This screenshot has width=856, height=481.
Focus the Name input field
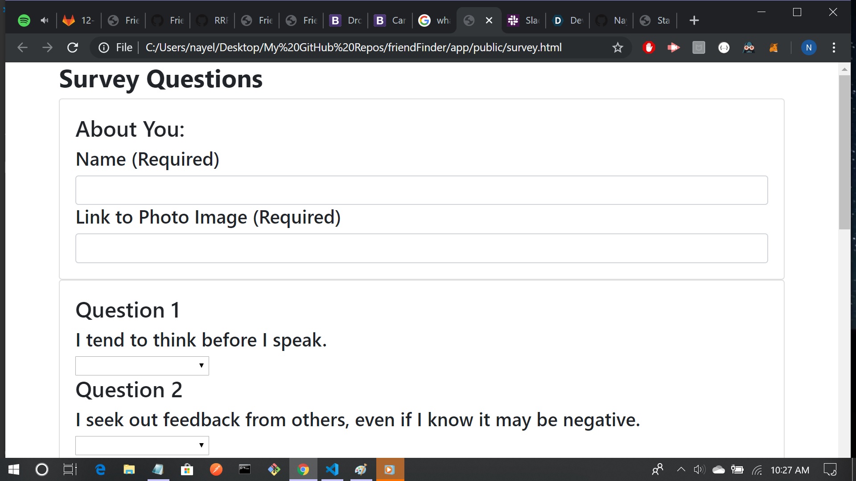pos(421,190)
